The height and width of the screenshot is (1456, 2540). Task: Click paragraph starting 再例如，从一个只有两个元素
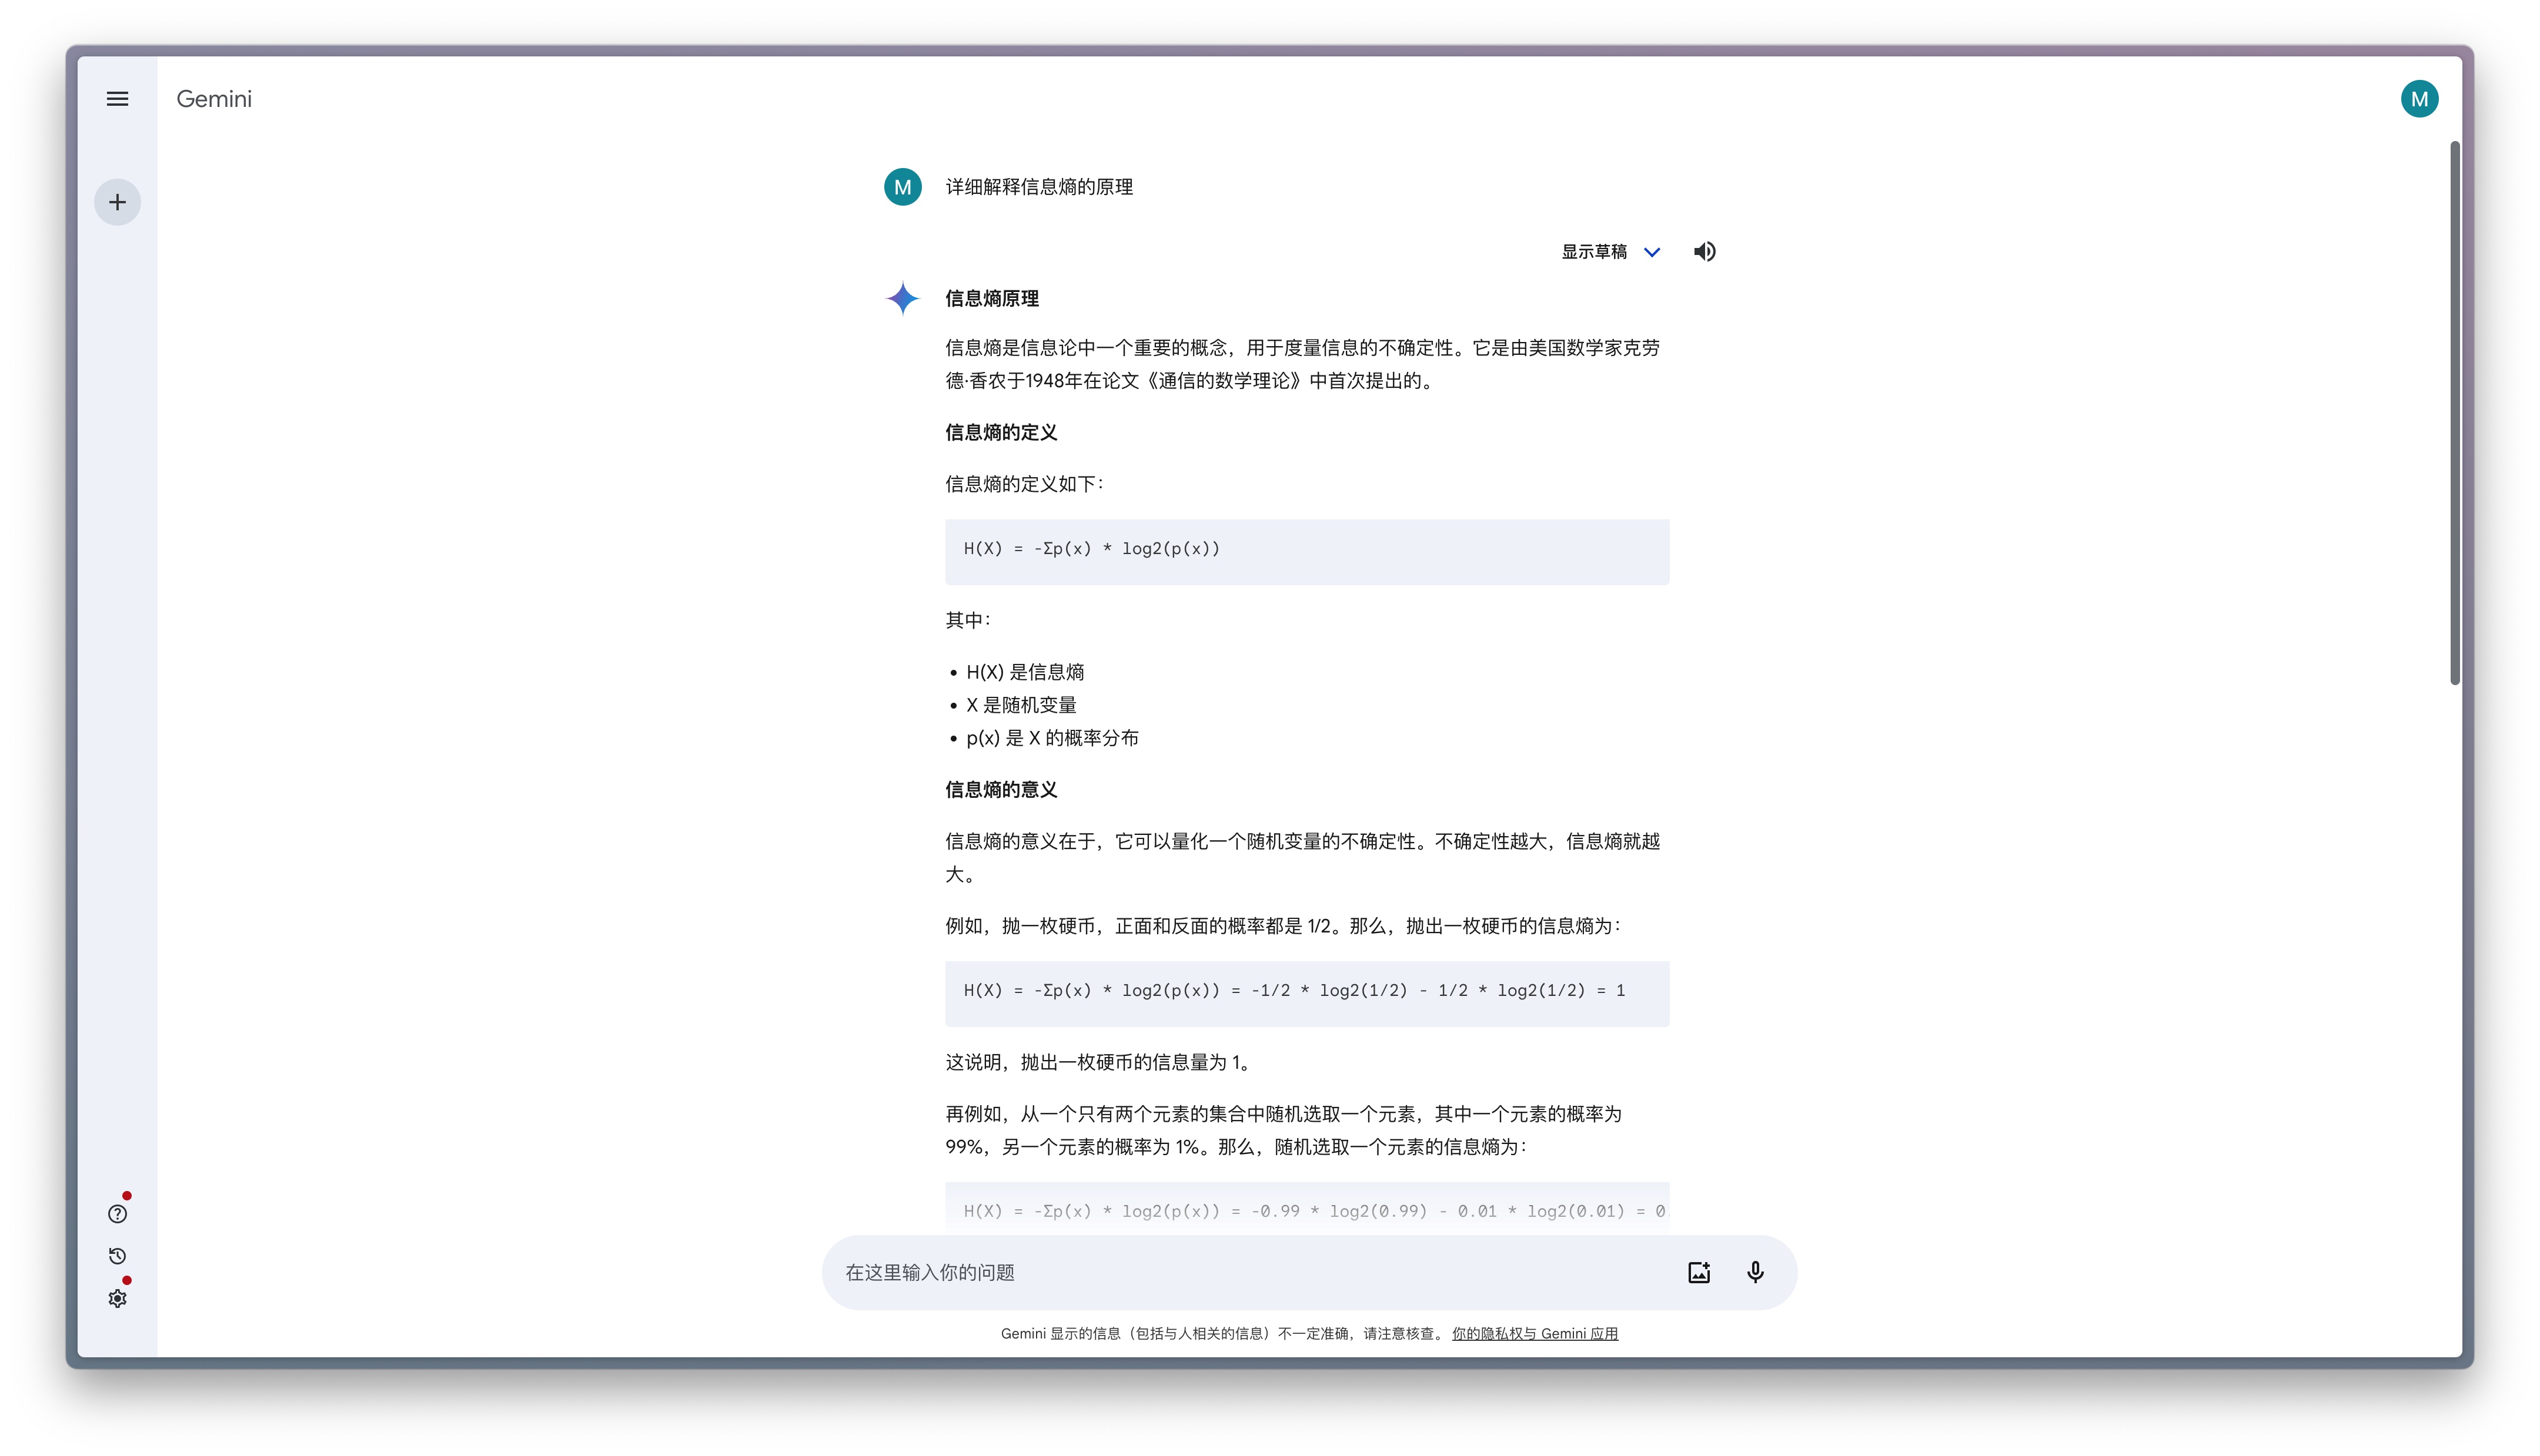[1284, 1130]
